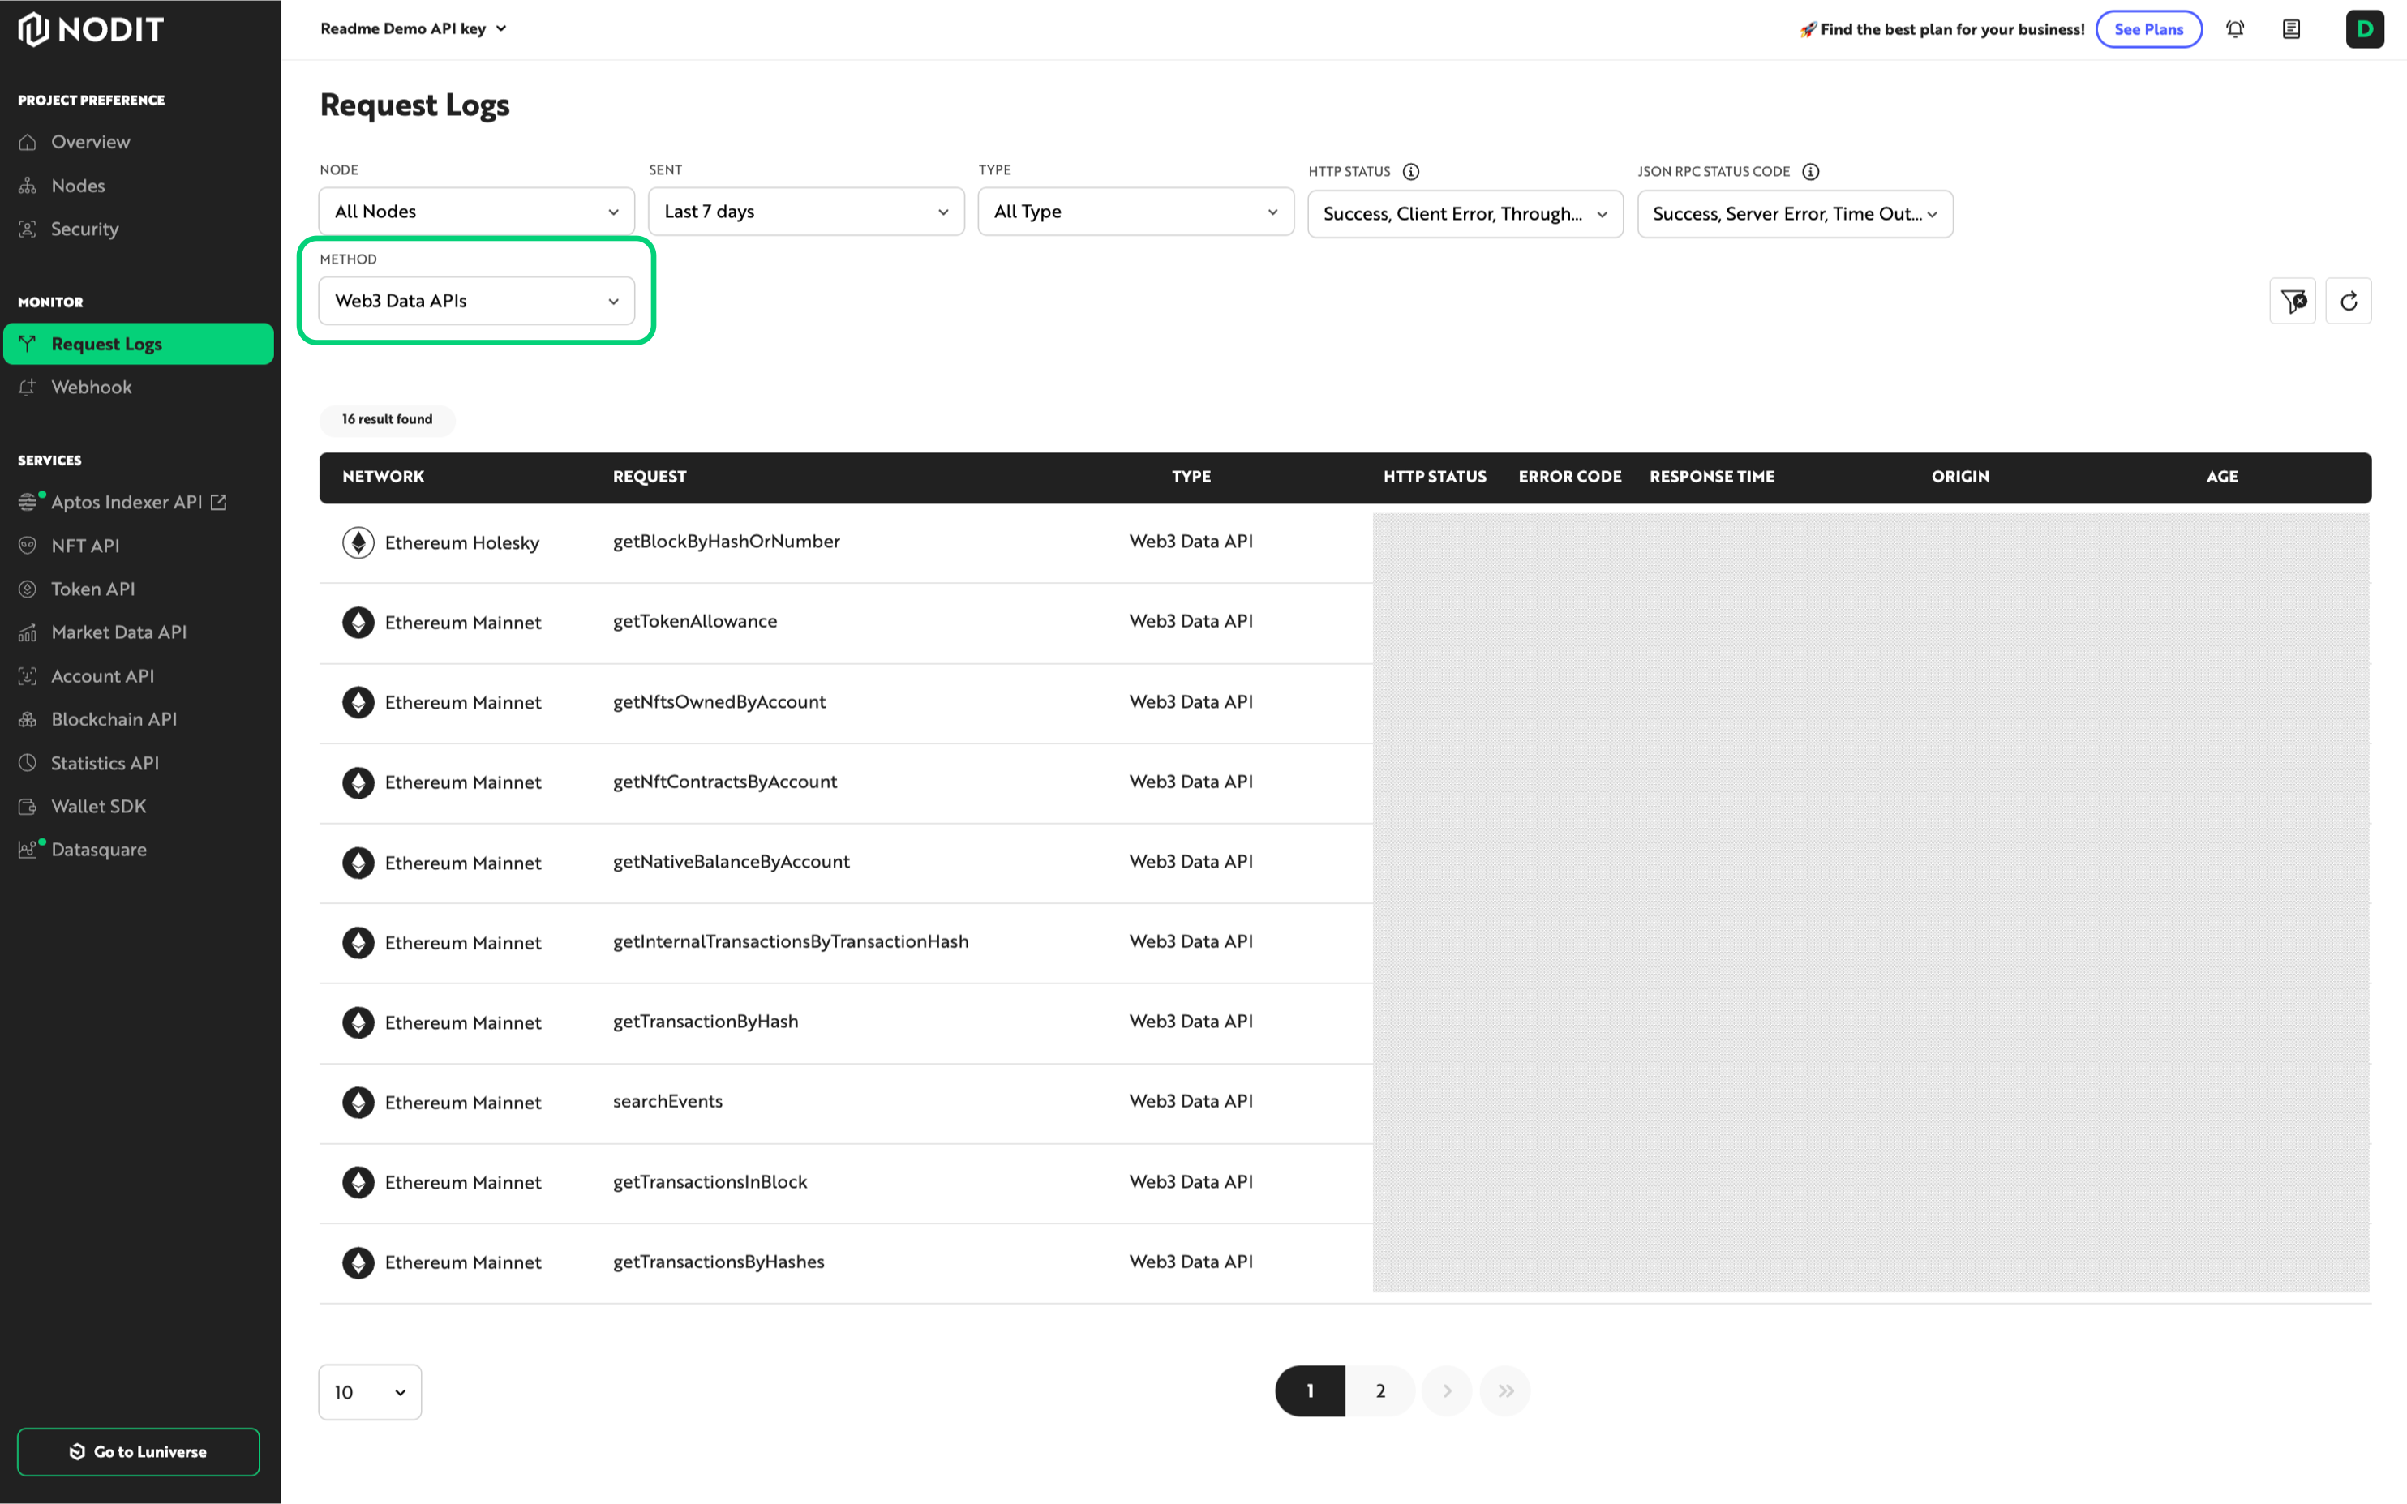
Task: Open the Node filter dropdown
Action: pyautogui.click(x=475, y=211)
